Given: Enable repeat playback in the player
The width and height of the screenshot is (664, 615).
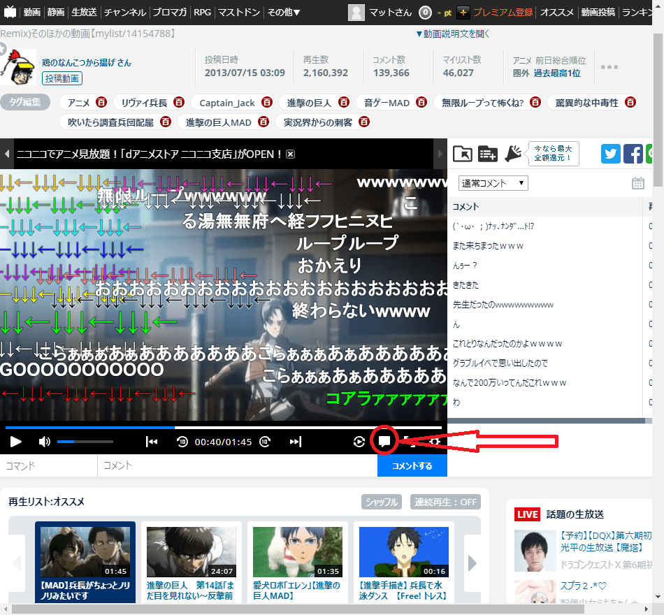Looking at the screenshot, I should (359, 442).
